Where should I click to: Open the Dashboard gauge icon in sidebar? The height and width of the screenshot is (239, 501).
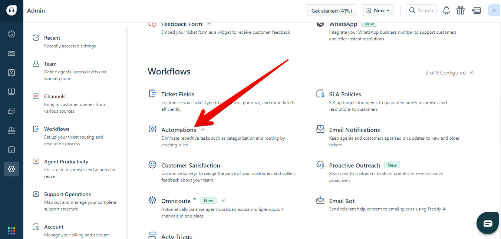coord(11,34)
